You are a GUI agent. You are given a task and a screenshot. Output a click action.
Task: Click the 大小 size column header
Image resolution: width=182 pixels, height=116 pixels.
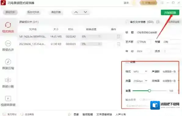(56, 29)
